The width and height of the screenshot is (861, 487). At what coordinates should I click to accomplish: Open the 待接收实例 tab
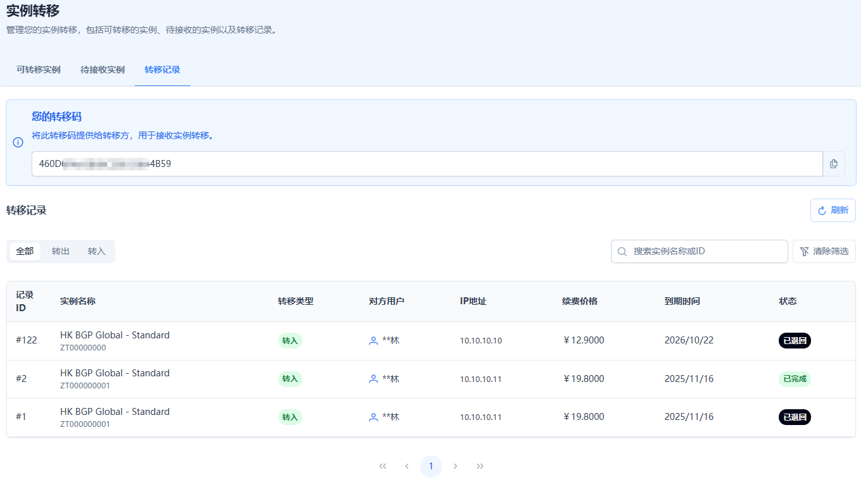click(102, 70)
